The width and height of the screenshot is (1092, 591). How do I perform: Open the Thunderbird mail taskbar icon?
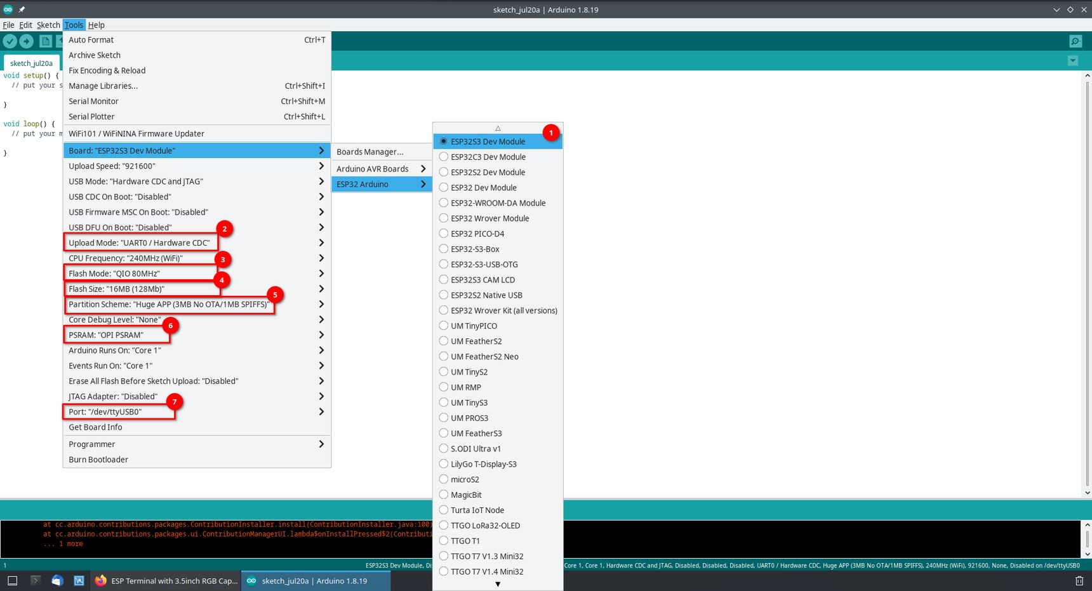(x=57, y=581)
